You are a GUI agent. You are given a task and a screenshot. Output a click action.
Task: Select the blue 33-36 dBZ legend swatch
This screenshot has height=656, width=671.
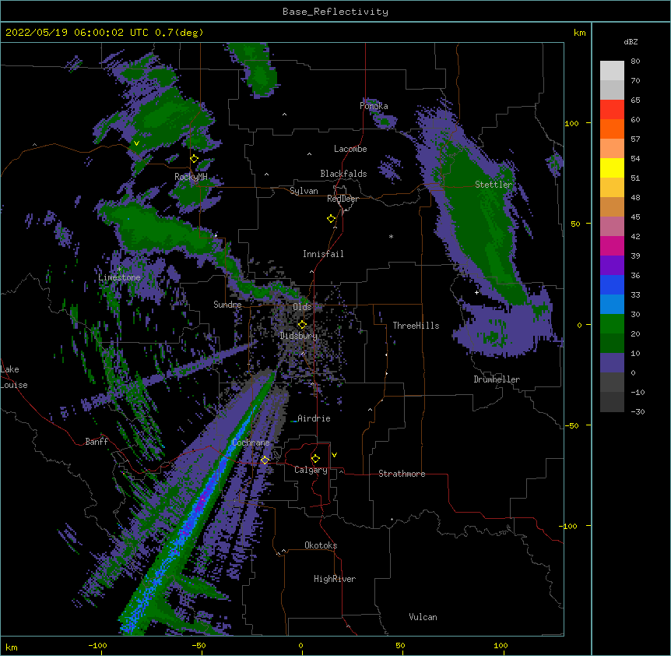612,284
